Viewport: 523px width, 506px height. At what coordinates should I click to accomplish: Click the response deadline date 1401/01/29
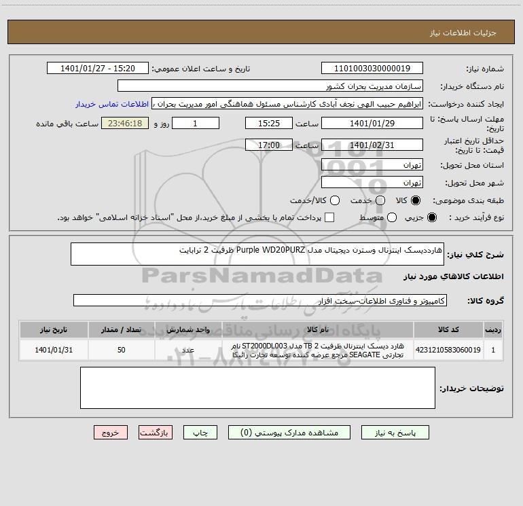(x=372, y=123)
